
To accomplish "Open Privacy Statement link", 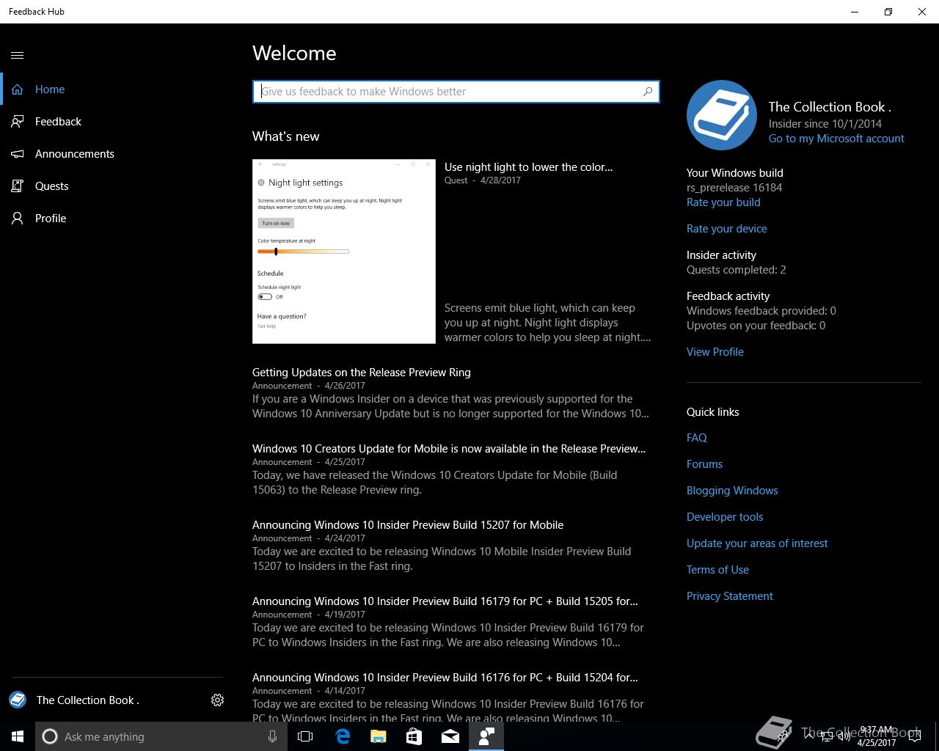I will [x=730, y=596].
